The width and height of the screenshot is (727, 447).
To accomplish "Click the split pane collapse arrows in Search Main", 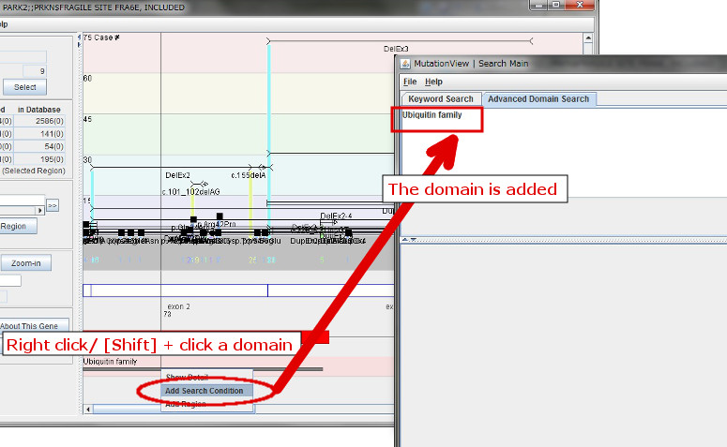I will coord(406,239).
